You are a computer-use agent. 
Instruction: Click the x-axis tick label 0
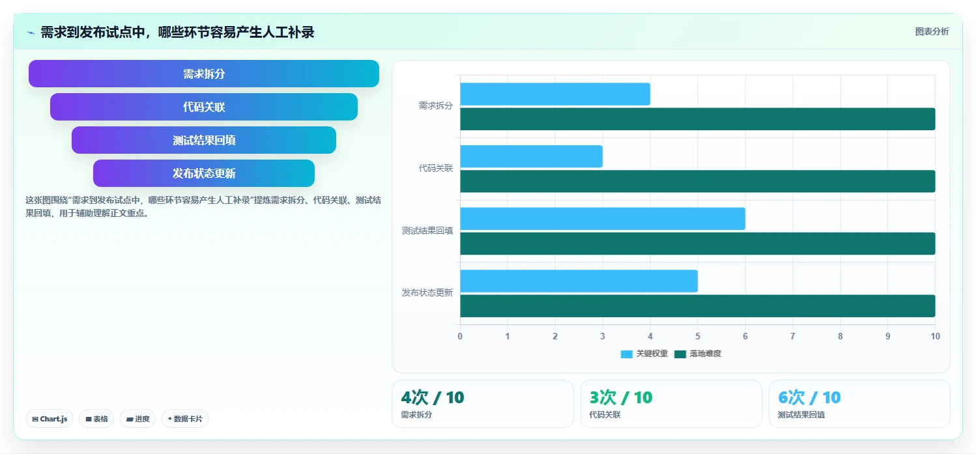pos(460,336)
